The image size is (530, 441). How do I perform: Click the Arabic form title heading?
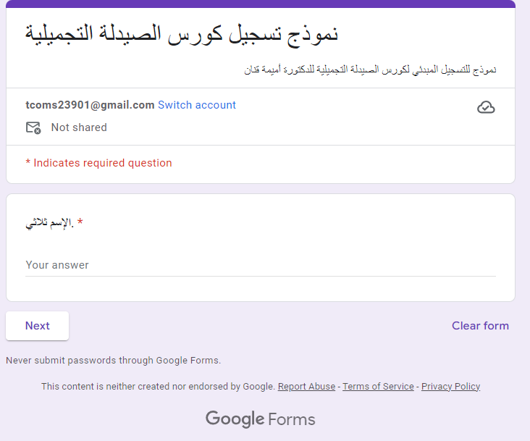pyautogui.click(x=182, y=35)
